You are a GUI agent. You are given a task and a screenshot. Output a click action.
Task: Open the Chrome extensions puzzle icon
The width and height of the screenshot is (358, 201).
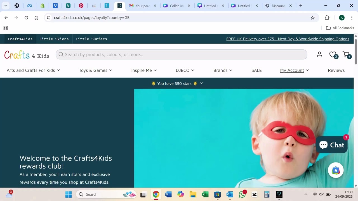coord(327,18)
